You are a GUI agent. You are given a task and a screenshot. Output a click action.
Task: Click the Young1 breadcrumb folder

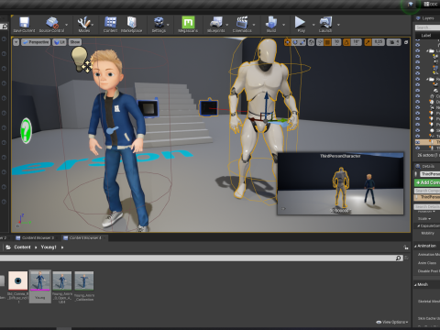pyautogui.click(x=49, y=247)
